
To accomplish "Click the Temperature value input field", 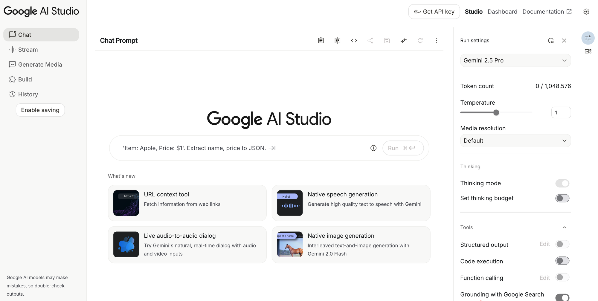I will point(561,112).
